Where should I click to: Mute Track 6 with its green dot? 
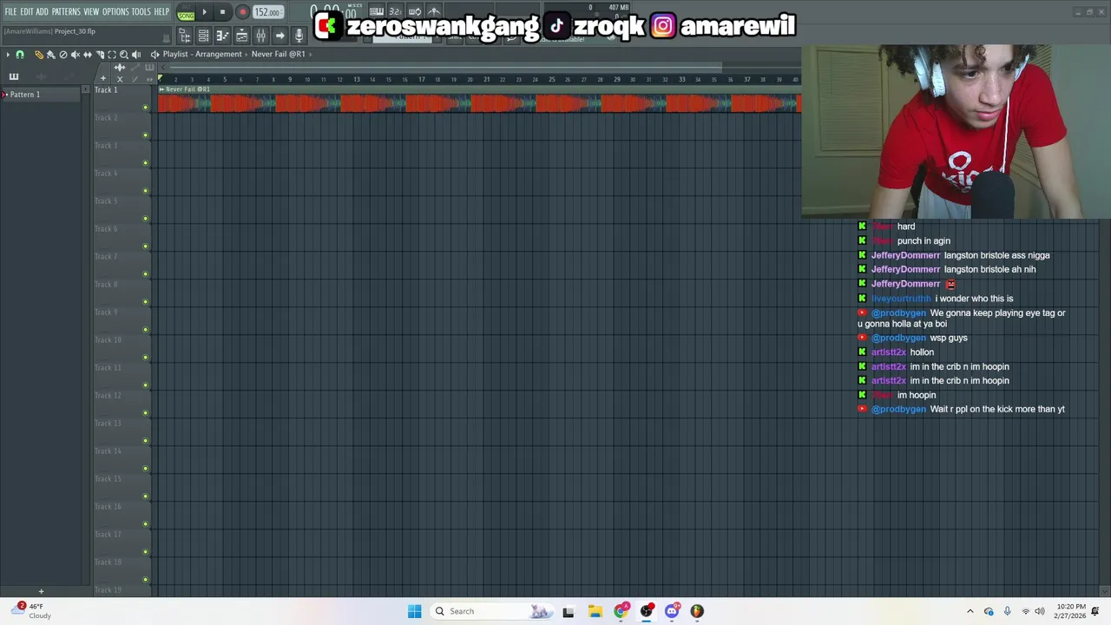click(x=145, y=247)
